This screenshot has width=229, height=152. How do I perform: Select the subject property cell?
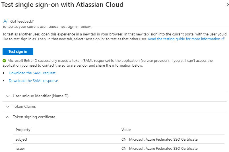point(21,139)
